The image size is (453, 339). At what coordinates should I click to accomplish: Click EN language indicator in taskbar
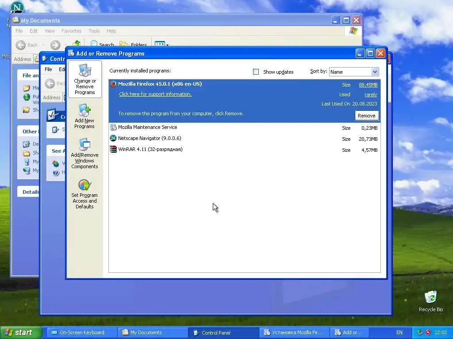click(x=399, y=332)
